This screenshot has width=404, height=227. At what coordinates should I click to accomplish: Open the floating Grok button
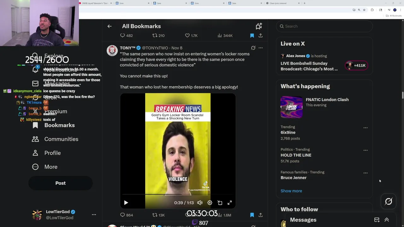click(389, 201)
